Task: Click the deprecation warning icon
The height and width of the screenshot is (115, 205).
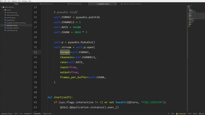Action: click(177, 114)
